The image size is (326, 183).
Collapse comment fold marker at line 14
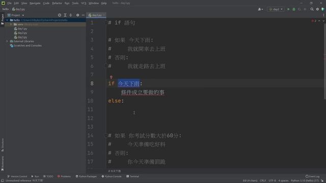105,136
